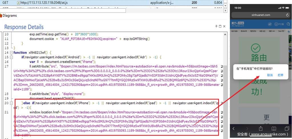Open Safari bookmarks book icon

[274, 129]
